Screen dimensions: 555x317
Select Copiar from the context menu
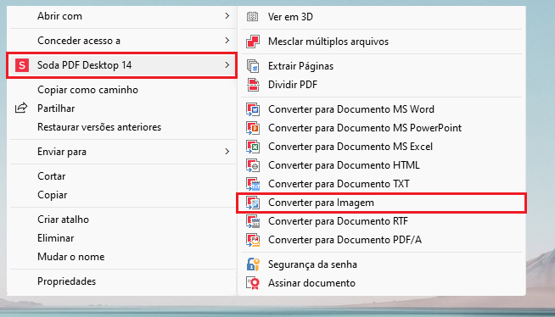point(121,195)
